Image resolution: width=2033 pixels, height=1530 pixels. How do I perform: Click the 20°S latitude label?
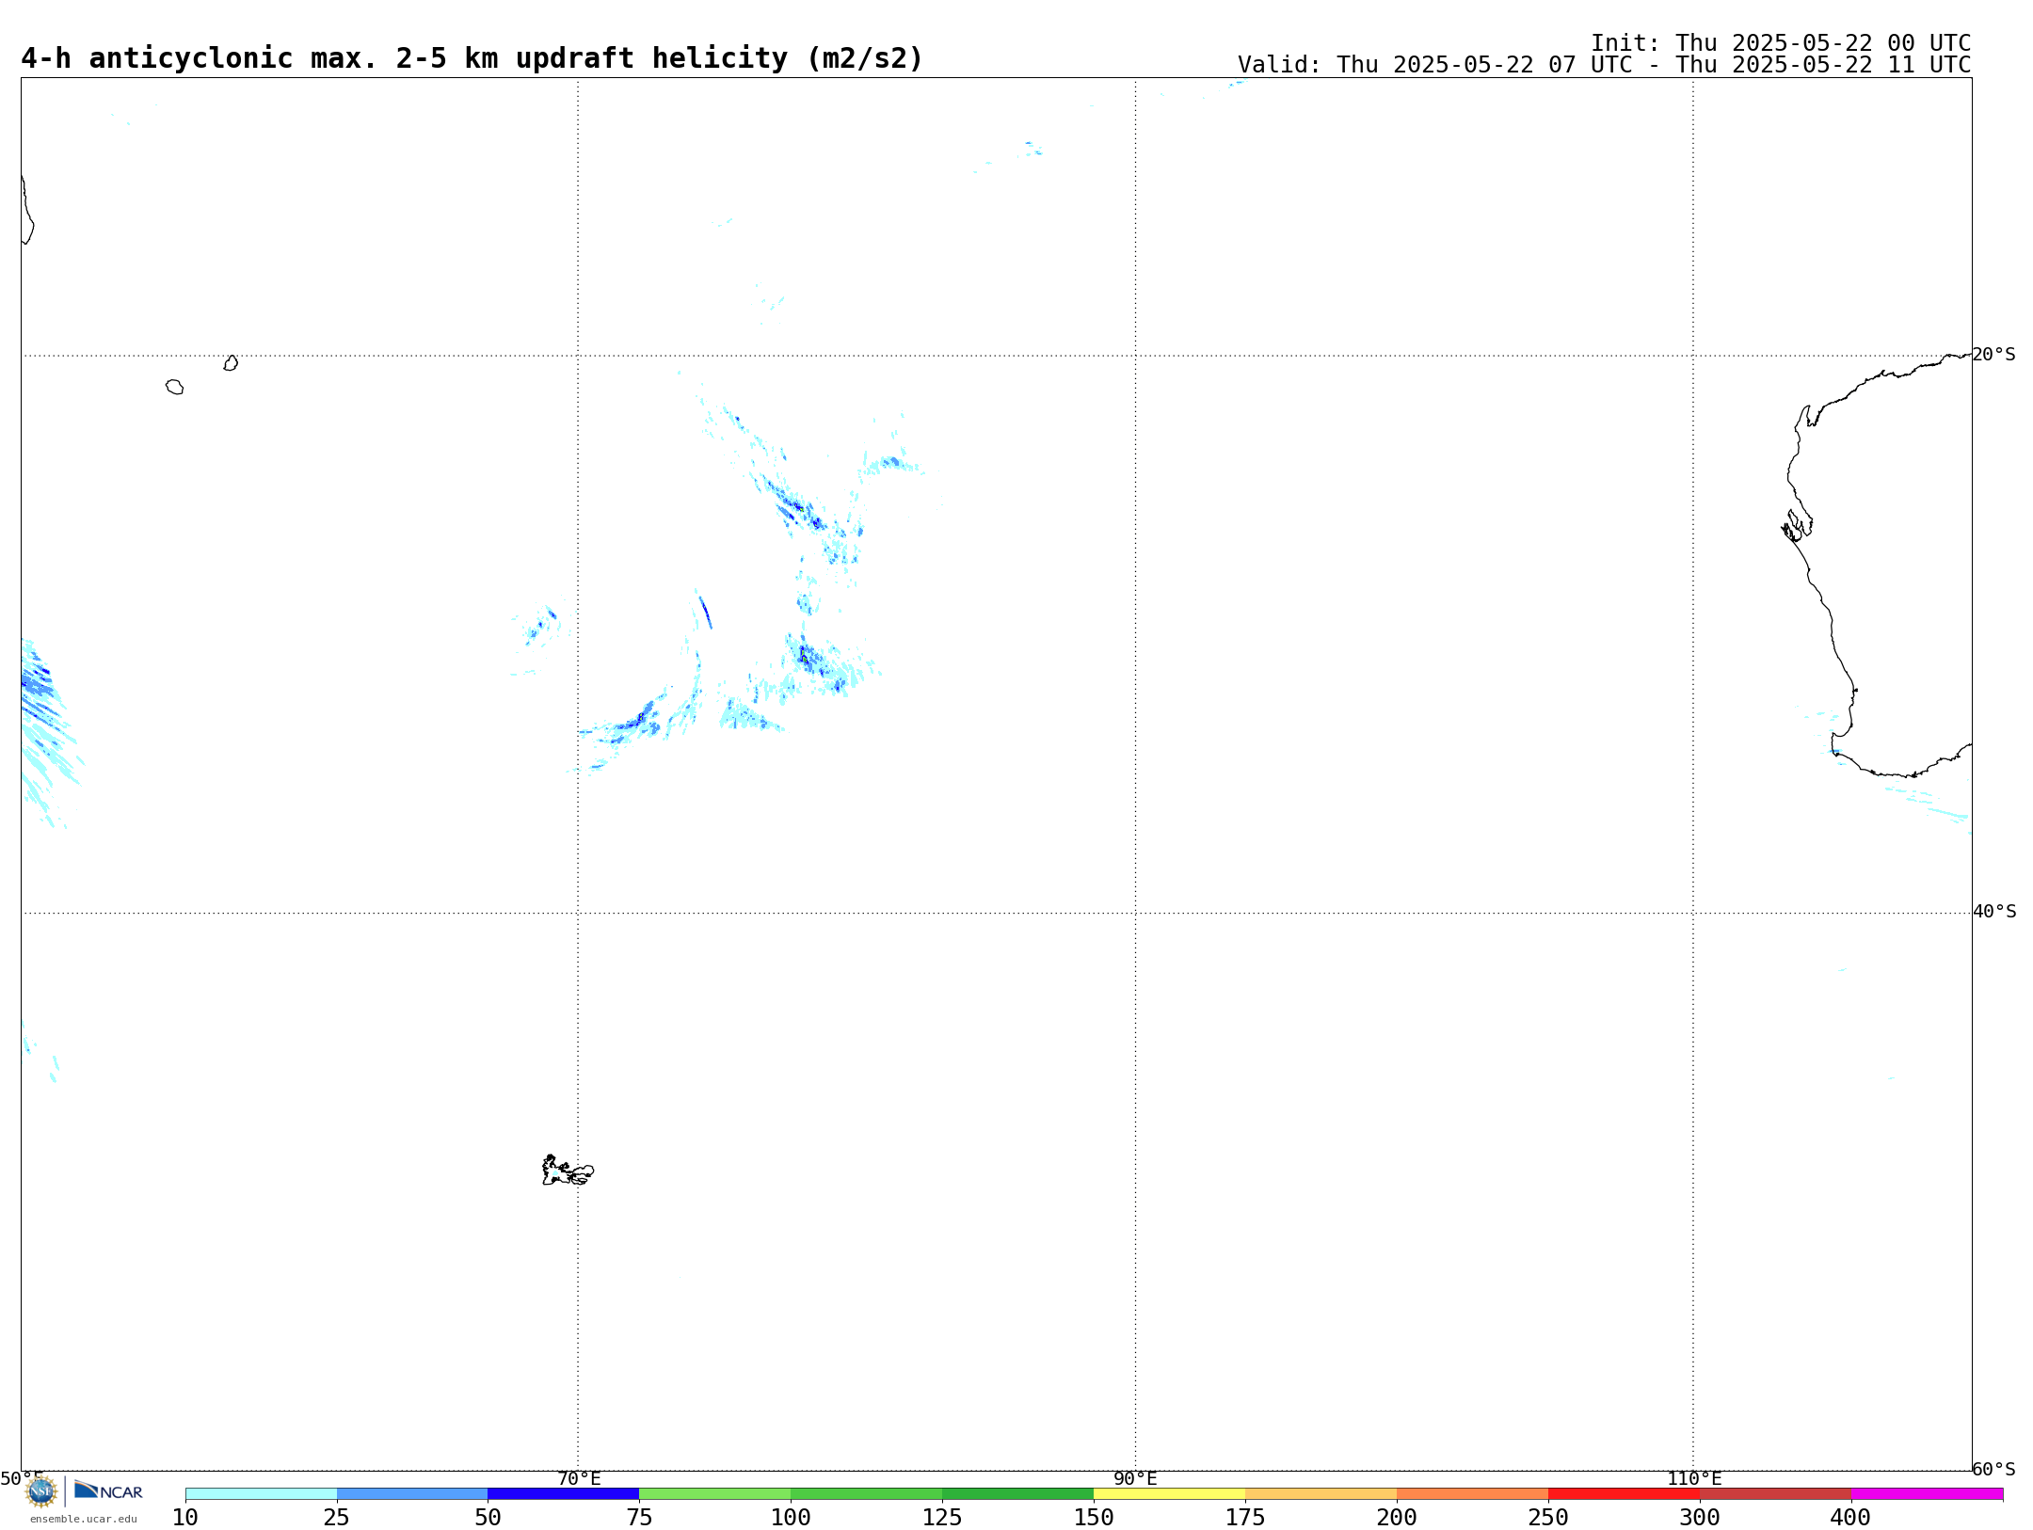(1993, 355)
